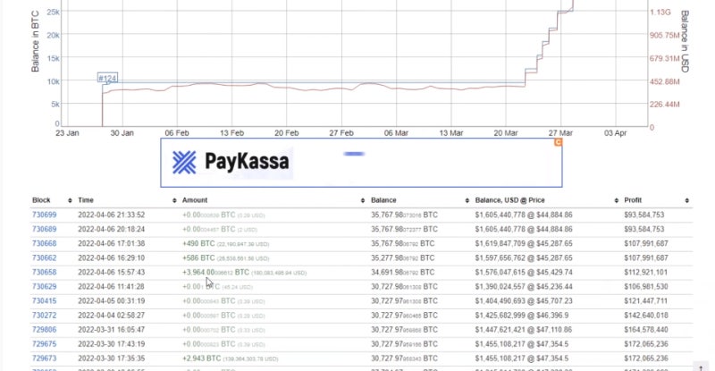Select time 2022-04-06 20:18:24
Viewport: 715px width, 371px height.
(111, 229)
